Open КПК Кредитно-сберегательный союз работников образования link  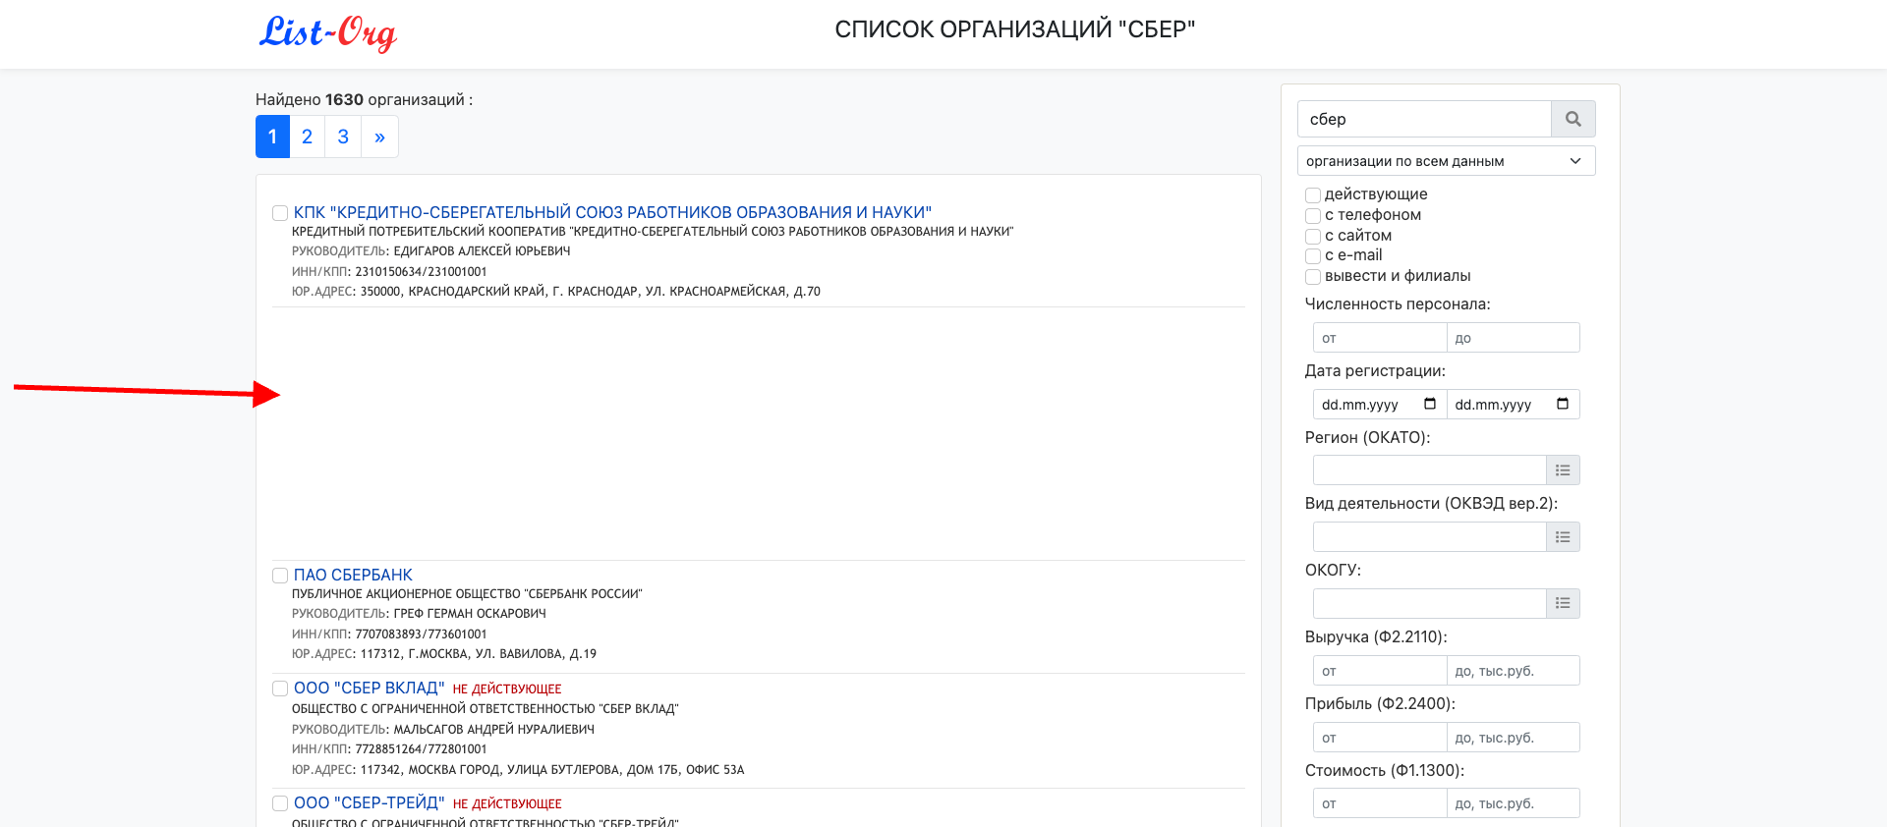[x=612, y=212]
